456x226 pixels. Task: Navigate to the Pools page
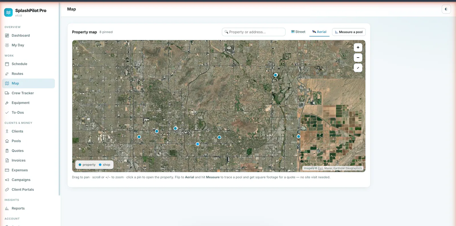[x=28, y=141]
